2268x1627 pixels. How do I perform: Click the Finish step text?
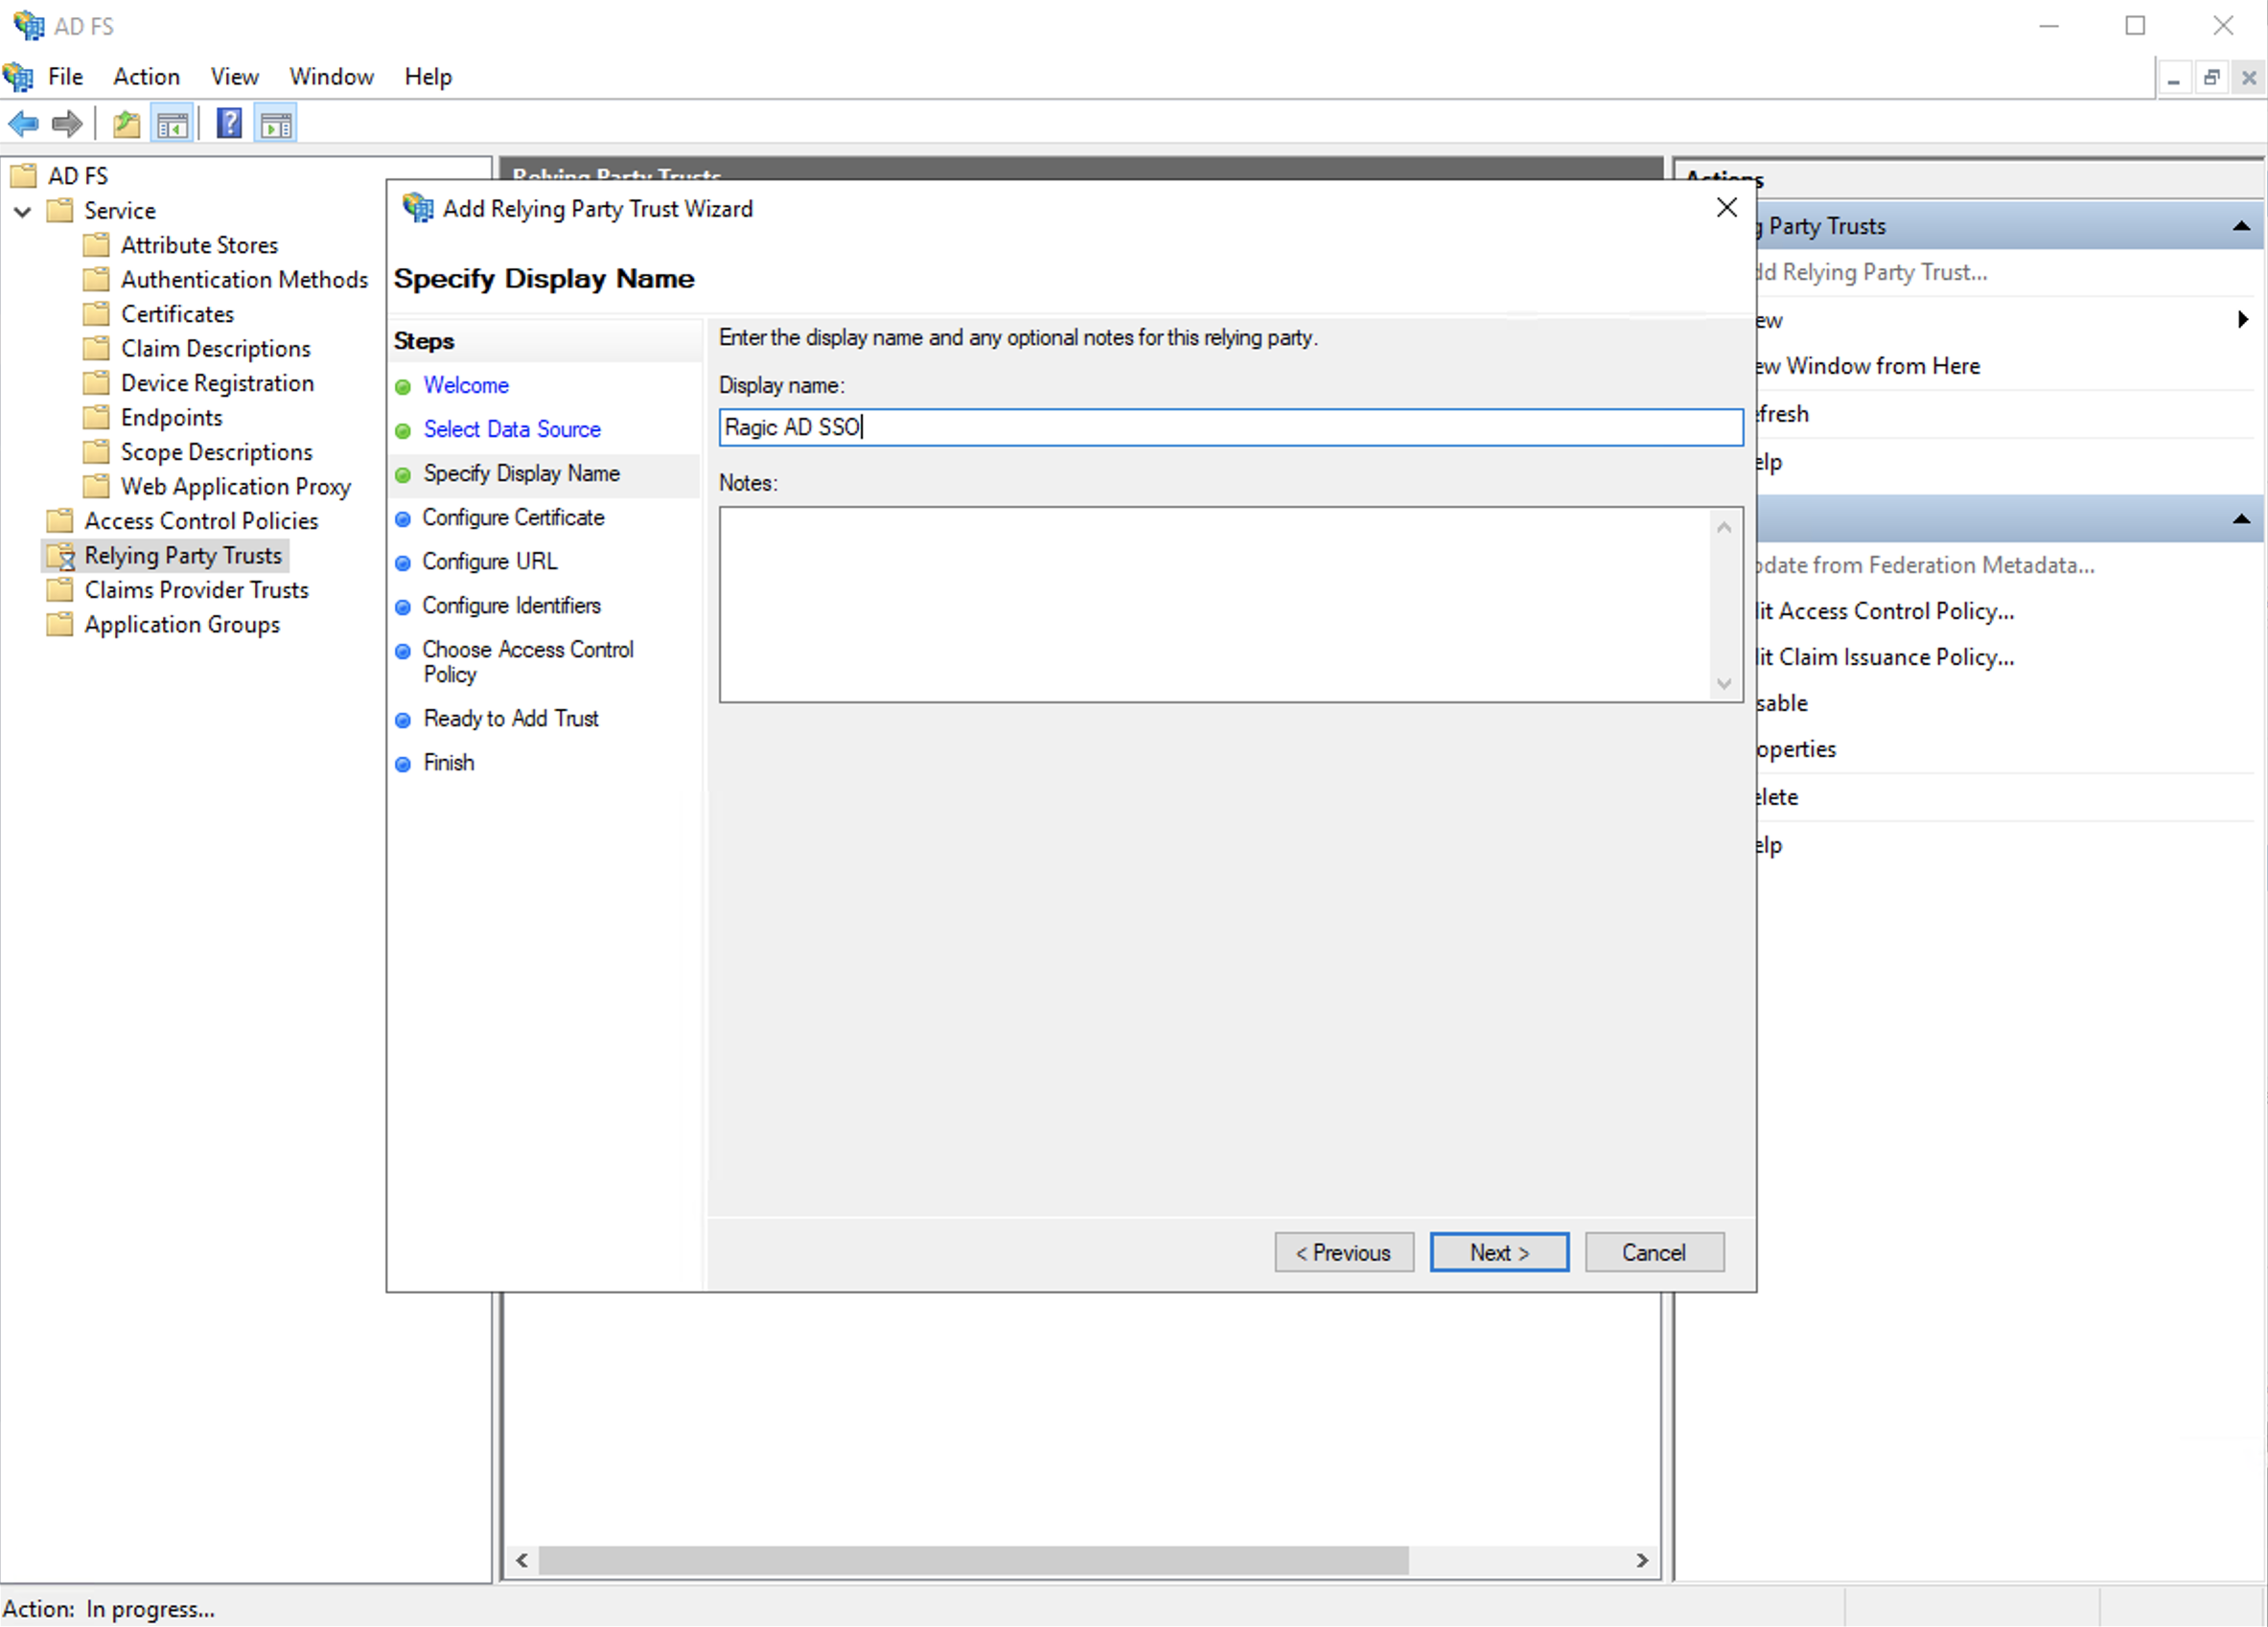[x=449, y=763]
